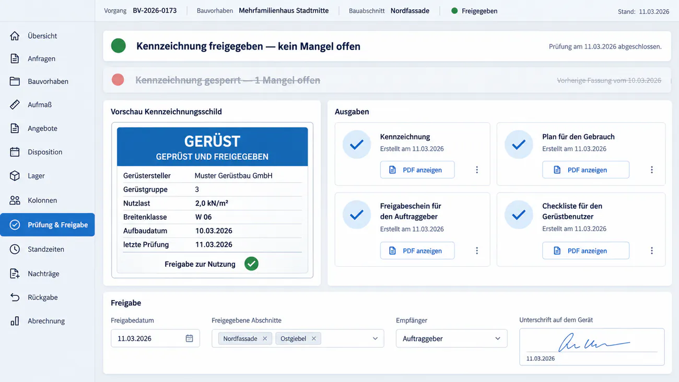This screenshot has height=382, width=679.
Task: Open more options for Checkliste für den Gerüstbenutzer
Action: (652, 250)
